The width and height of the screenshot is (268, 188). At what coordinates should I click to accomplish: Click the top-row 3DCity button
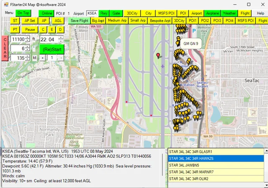point(132,13)
